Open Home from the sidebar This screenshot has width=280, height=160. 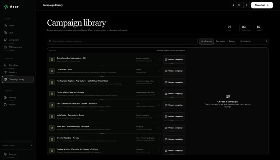(17, 26)
